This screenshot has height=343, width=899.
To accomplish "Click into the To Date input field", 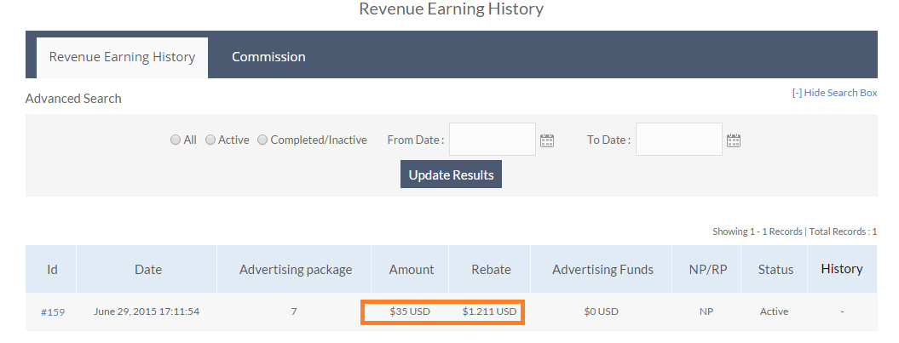I will (x=678, y=140).
